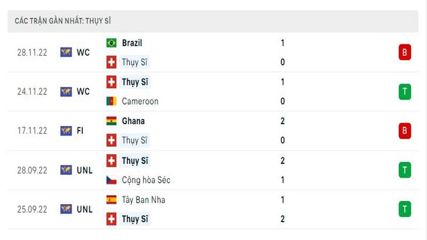
Task: Click green T badge on Cameroon match
Action: coord(405,92)
